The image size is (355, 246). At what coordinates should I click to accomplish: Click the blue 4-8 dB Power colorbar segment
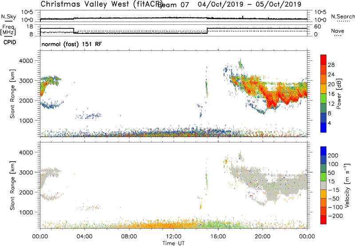click(x=323, y=118)
